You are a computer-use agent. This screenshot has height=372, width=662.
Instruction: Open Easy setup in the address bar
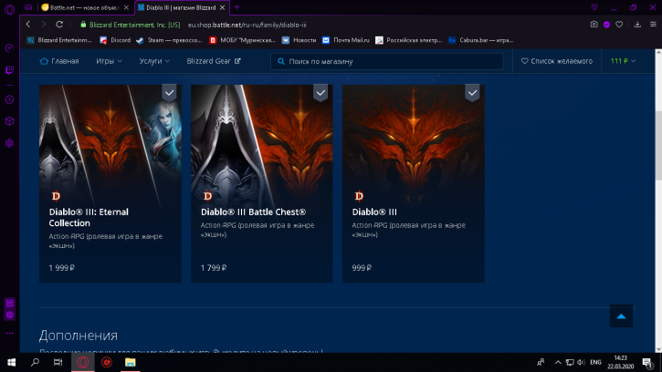[653, 25]
